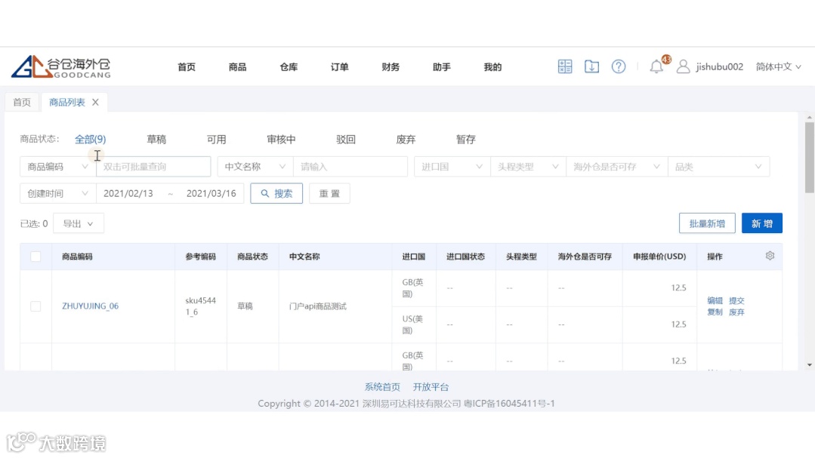Open the notifications bell

click(x=656, y=66)
